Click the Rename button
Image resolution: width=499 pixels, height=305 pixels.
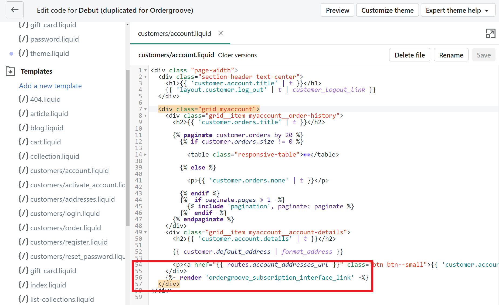[x=451, y=55]
